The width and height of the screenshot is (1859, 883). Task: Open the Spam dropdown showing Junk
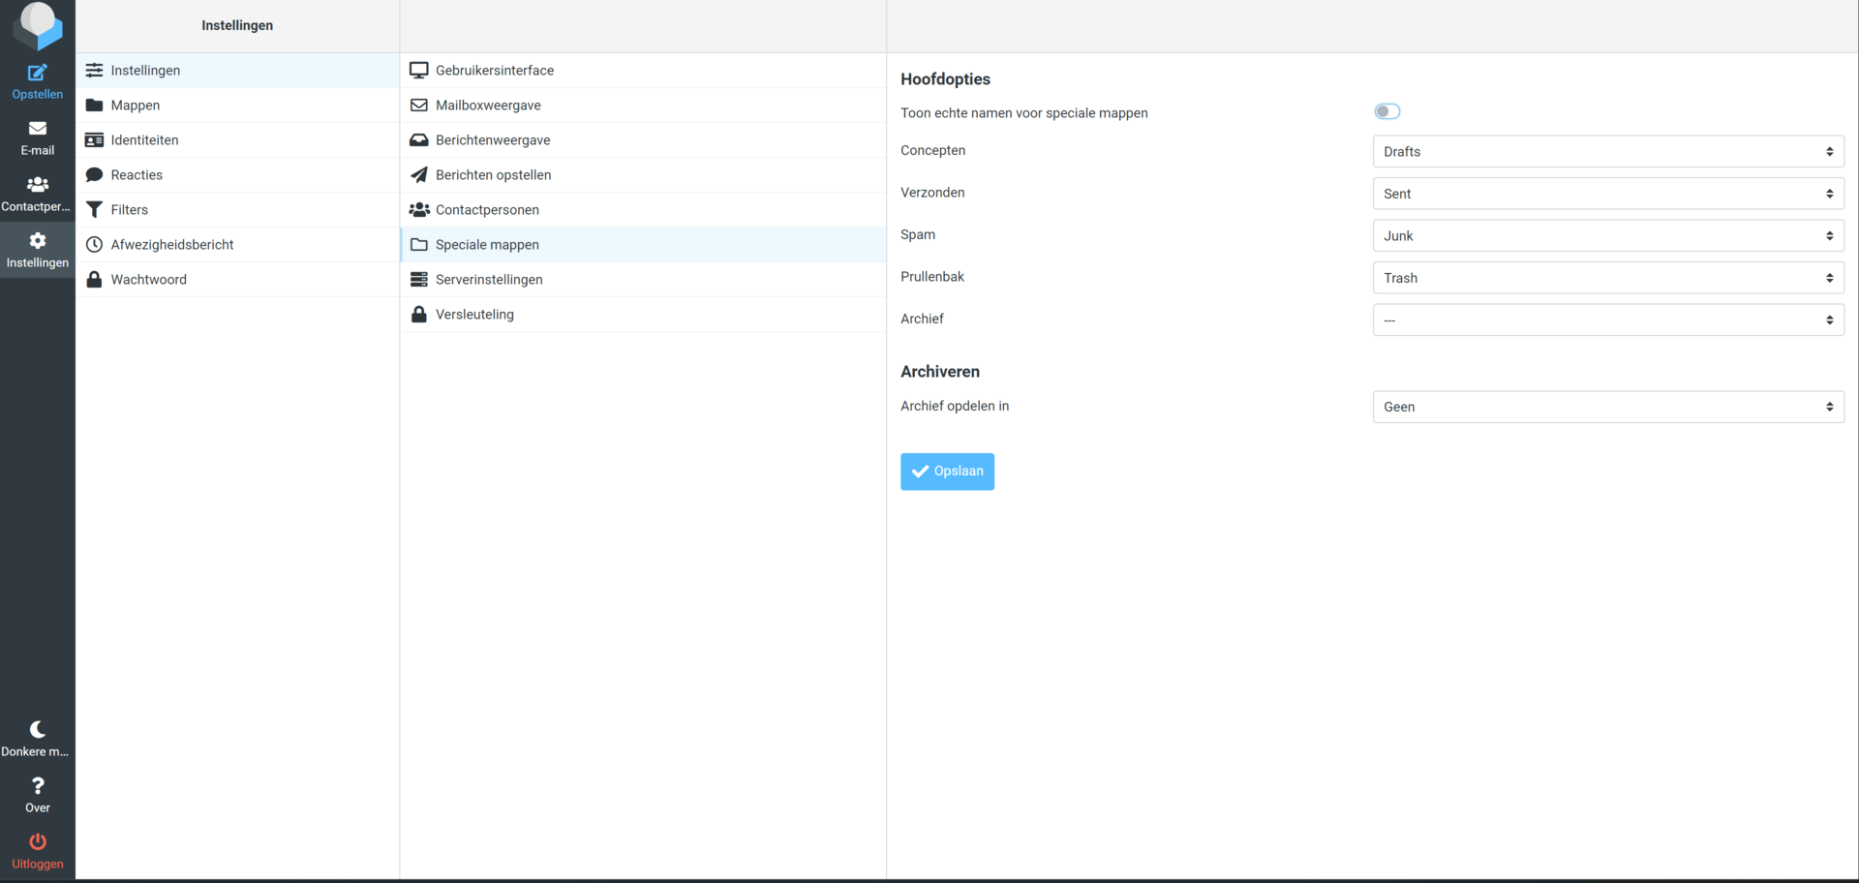(1608, 236)
